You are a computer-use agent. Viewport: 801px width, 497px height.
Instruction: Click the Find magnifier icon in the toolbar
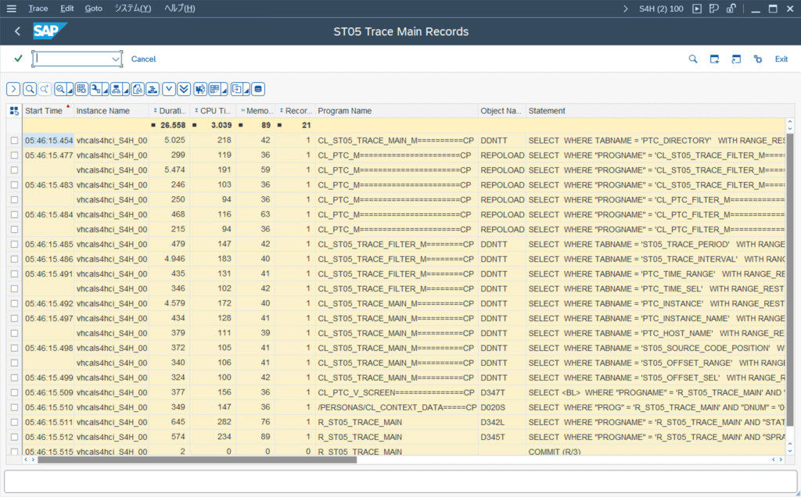click(x=30, y=89)
